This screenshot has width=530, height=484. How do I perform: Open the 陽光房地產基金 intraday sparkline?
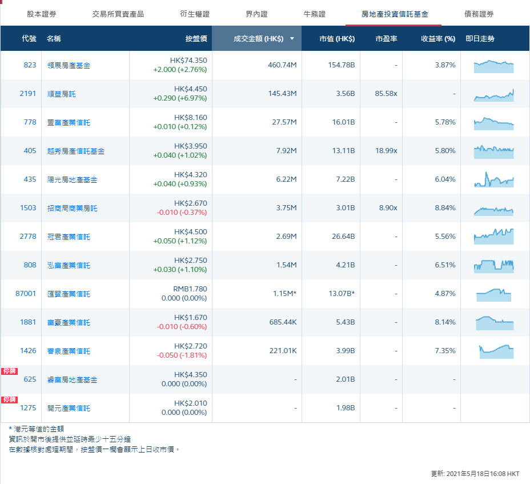coord(493,180)
